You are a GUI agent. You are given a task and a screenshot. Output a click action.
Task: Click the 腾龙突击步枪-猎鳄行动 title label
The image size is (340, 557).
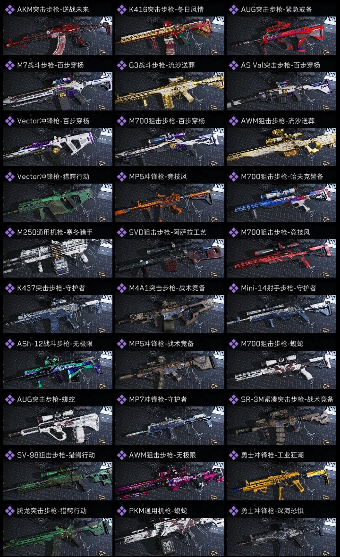(x=52, y=511)
